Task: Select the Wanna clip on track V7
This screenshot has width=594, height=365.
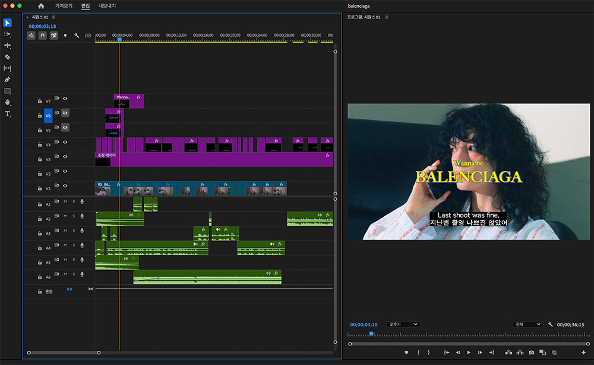Action: 129,101
